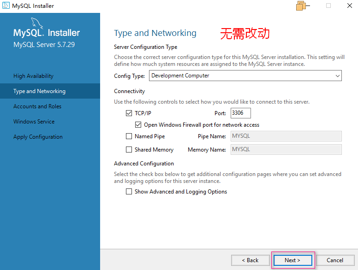The image size is (358, 270).
Task: Click the Pipe Name field
Action: [x=286, y=136]
